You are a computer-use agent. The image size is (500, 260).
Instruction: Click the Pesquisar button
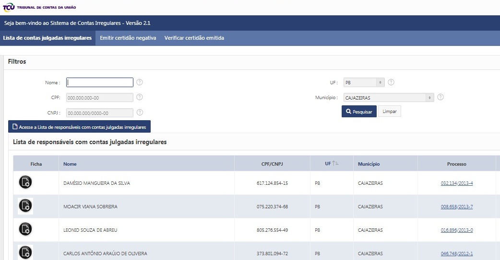[x=359, y=112]
